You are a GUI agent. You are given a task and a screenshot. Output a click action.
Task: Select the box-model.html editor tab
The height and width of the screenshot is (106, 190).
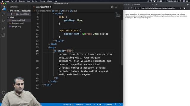[x=42, y=7]
